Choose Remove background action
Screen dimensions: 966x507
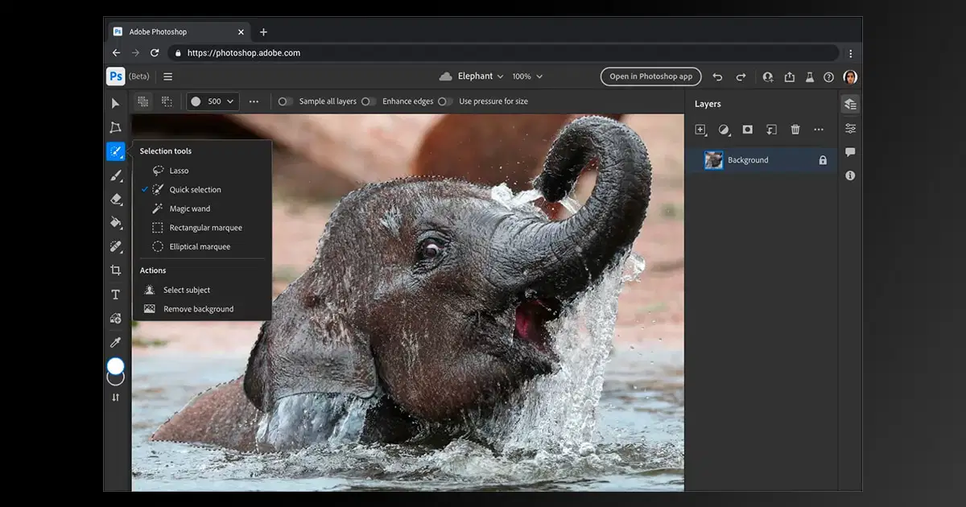click(198, 309)
